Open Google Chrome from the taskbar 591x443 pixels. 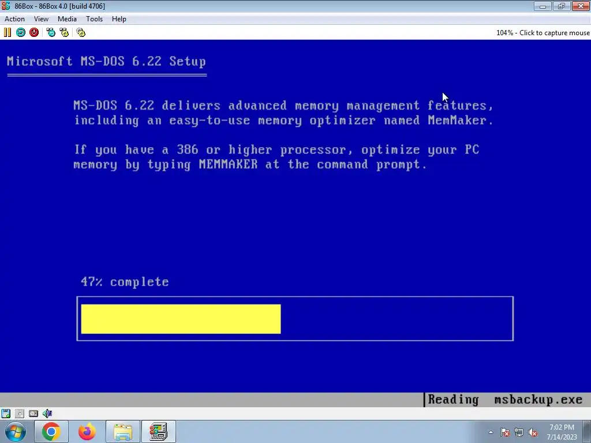pyautogui.click(x=51, y=431)
